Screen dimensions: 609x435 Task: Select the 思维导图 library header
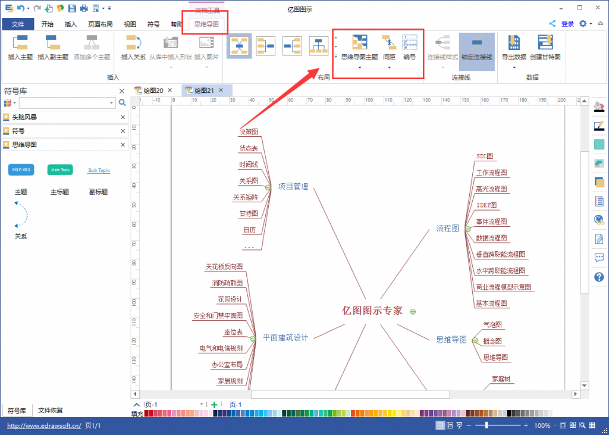point(65,145)
